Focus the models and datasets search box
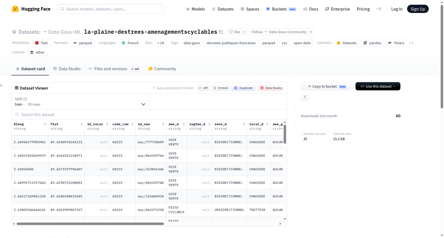The width and height of the screenshot is (444, 238). coord(110,9)
